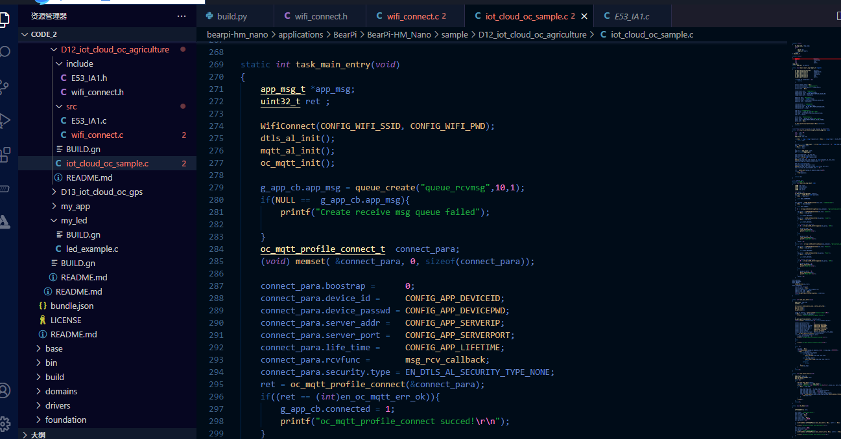Viewport: 841px width, 439px height.
Task: Expand the build folder
Action: (107, 377)
